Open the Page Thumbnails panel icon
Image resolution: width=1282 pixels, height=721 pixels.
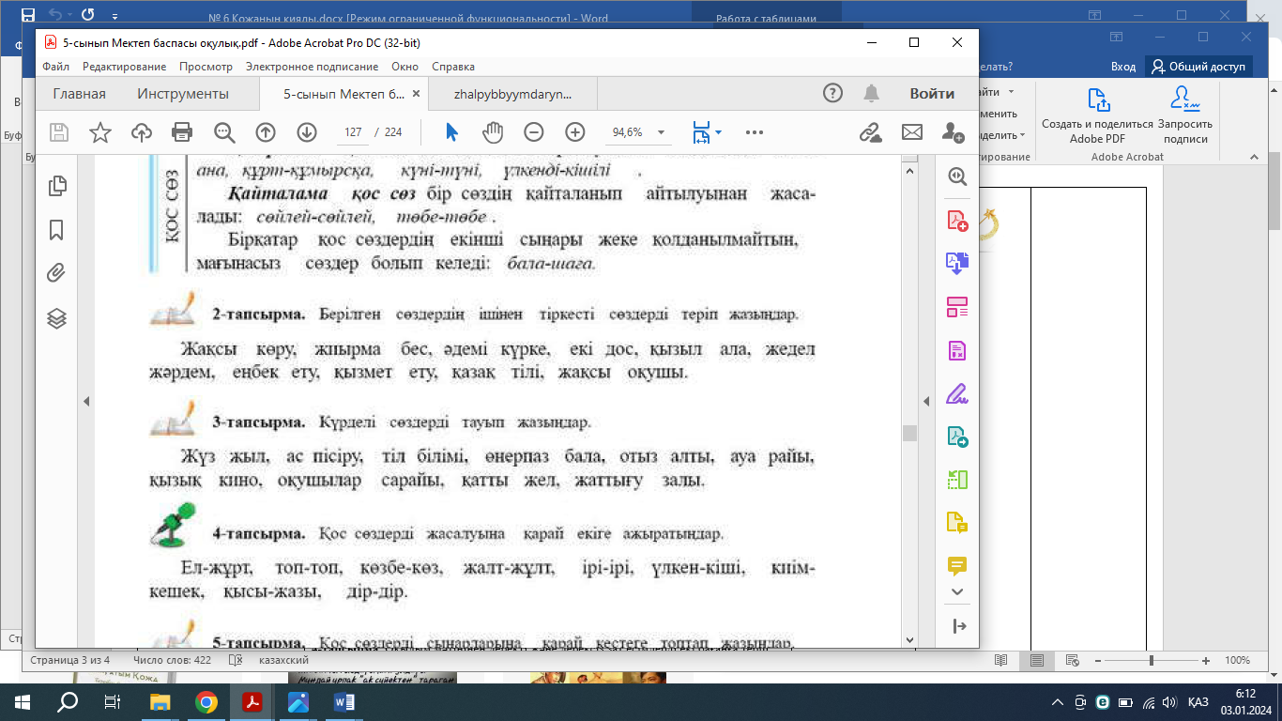pos(56,185)
